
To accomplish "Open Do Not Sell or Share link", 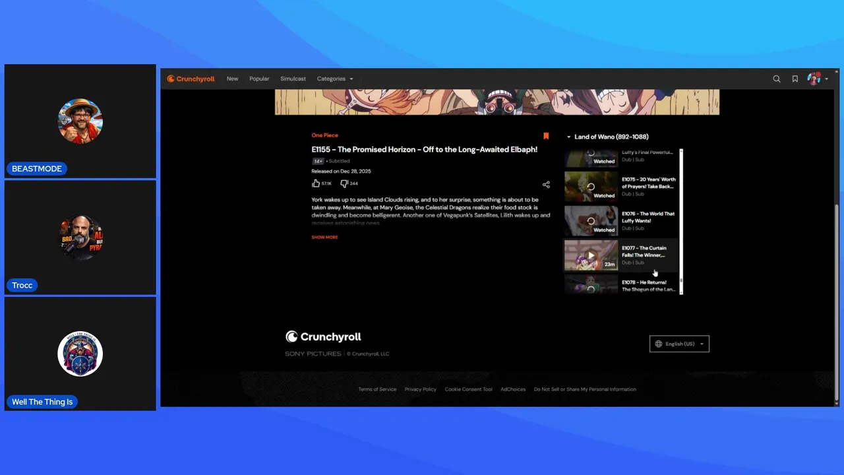I will pyautogui.click(x=585, y=389).
